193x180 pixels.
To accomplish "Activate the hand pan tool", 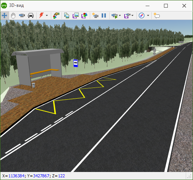I will 13,16.
